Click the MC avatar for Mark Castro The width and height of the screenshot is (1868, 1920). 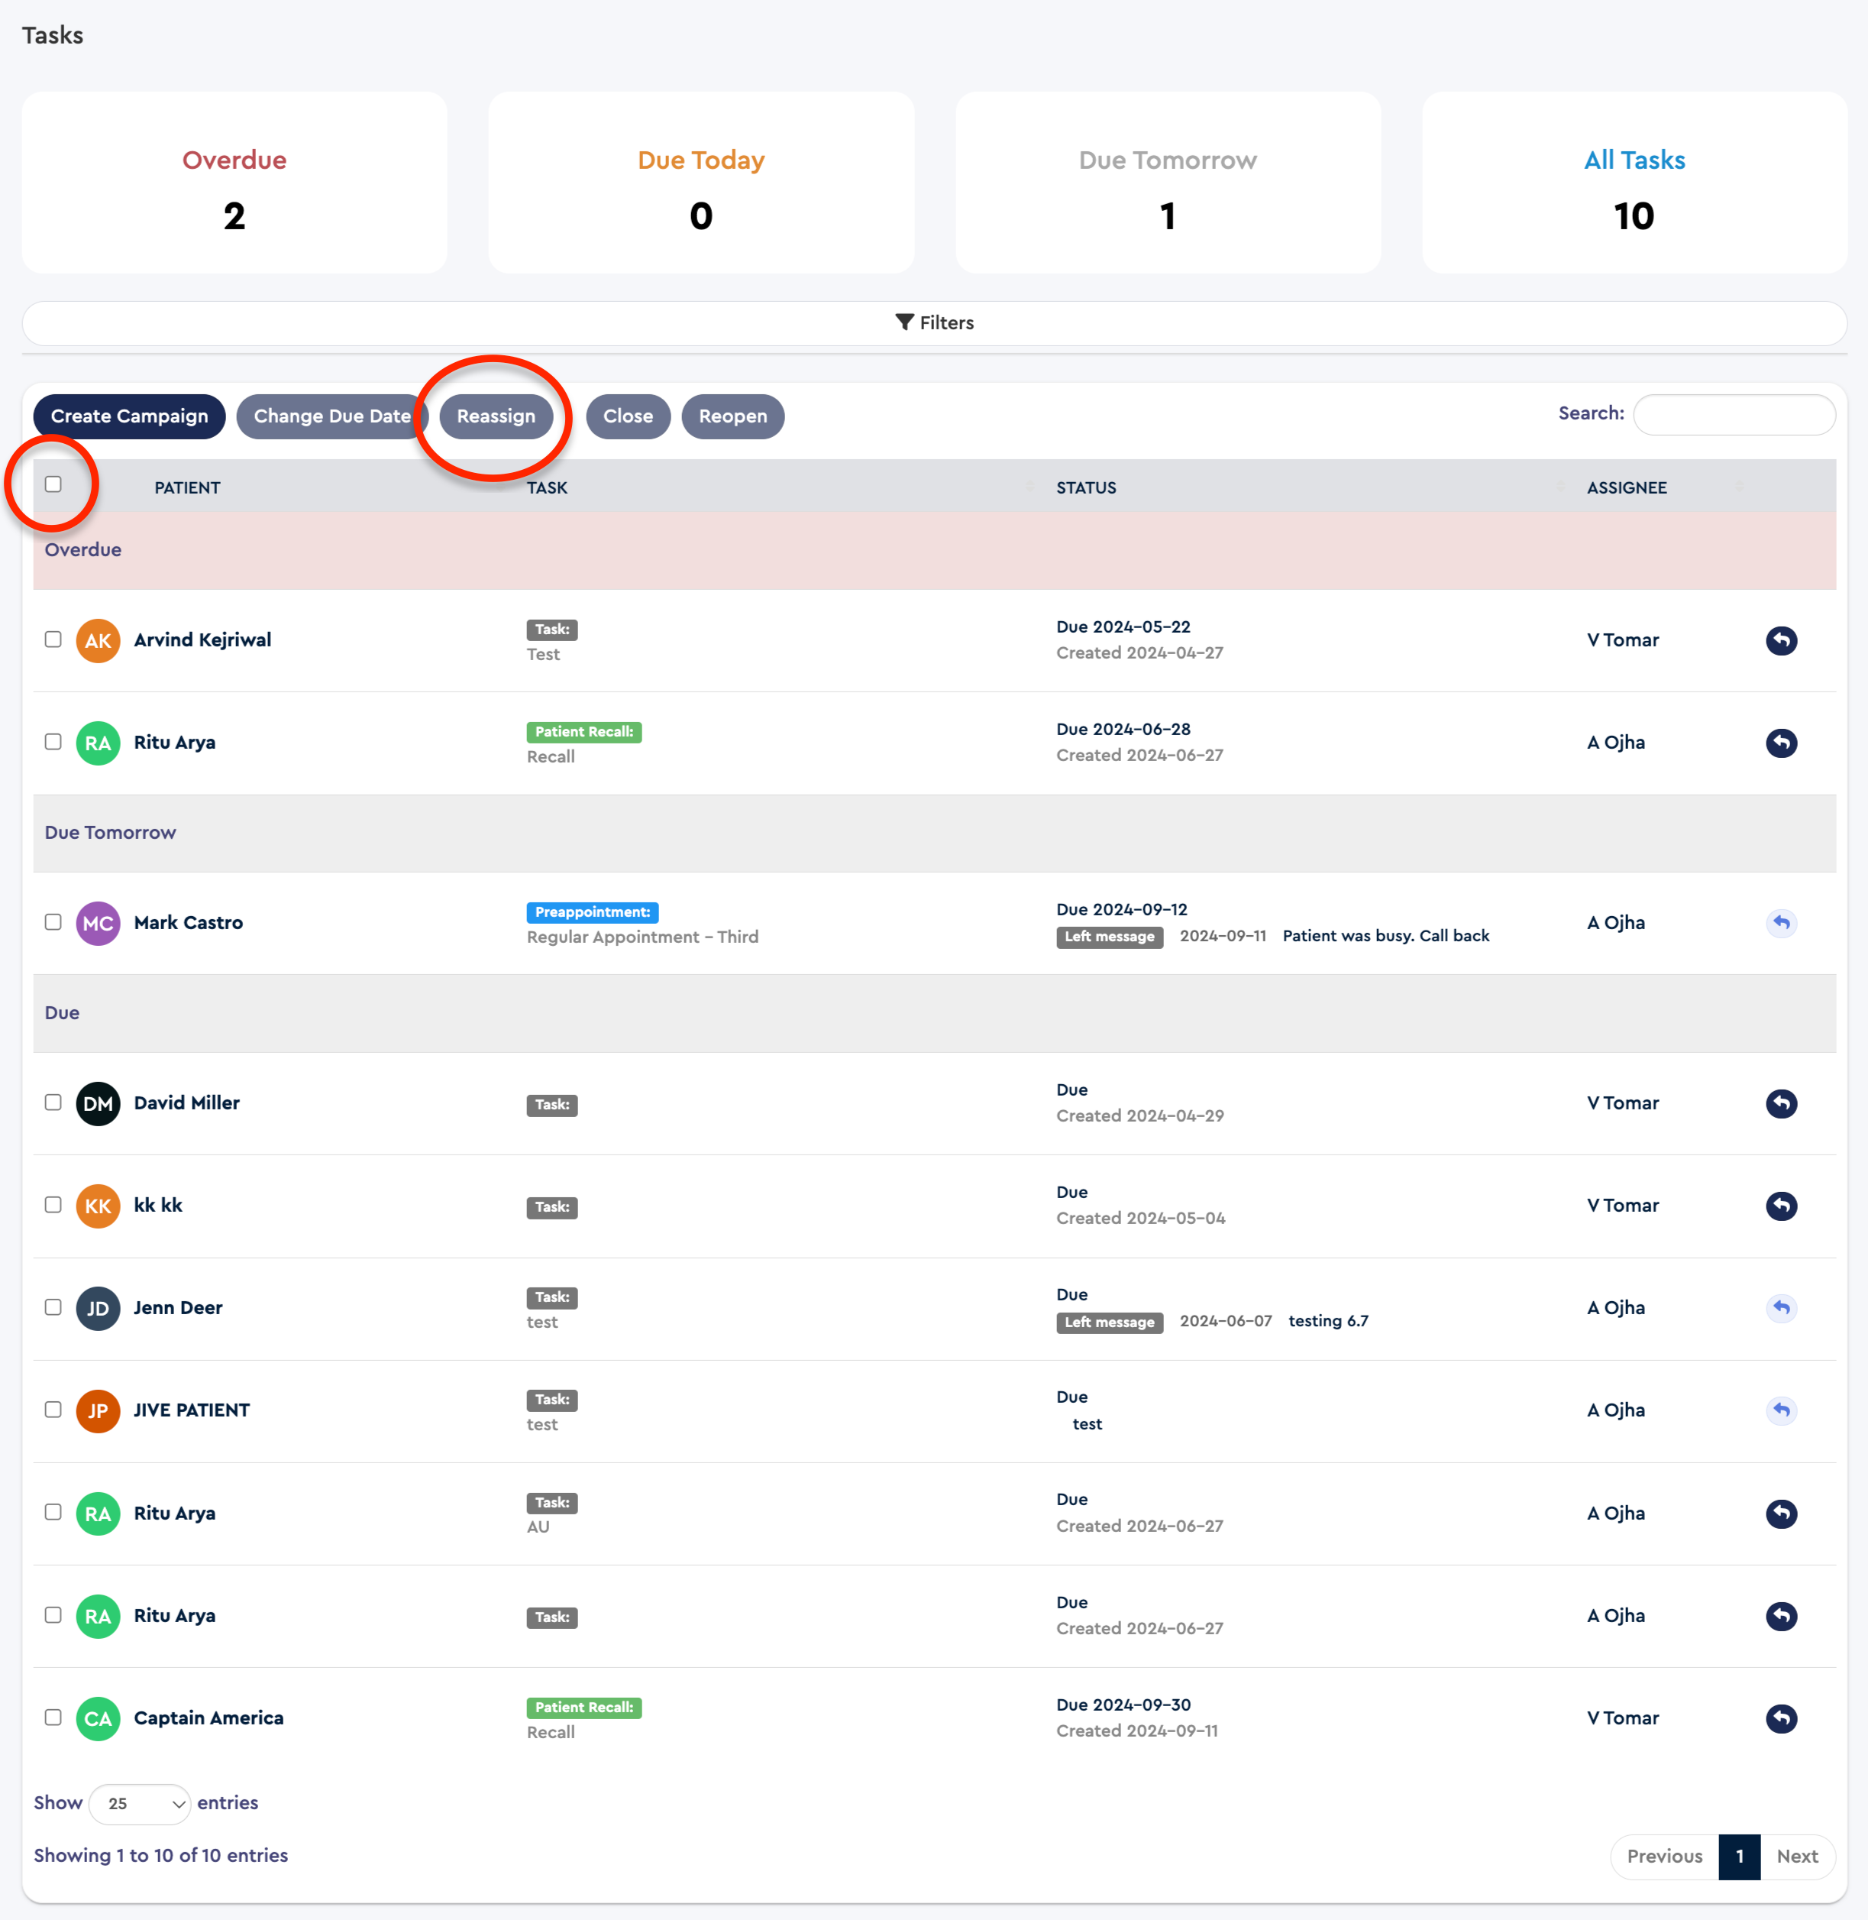pos(97,923)
